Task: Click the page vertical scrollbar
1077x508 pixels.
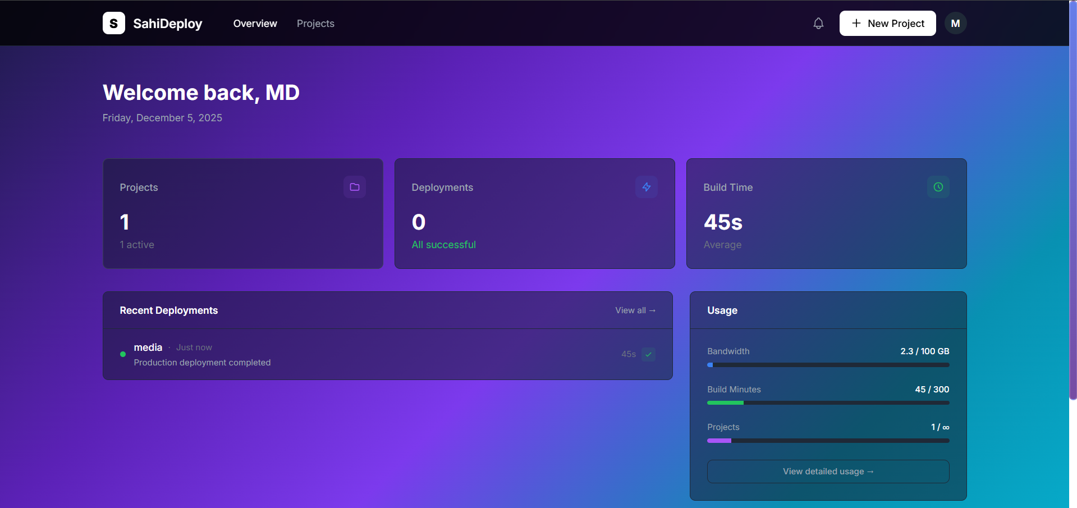Action: coord(1073,225)
